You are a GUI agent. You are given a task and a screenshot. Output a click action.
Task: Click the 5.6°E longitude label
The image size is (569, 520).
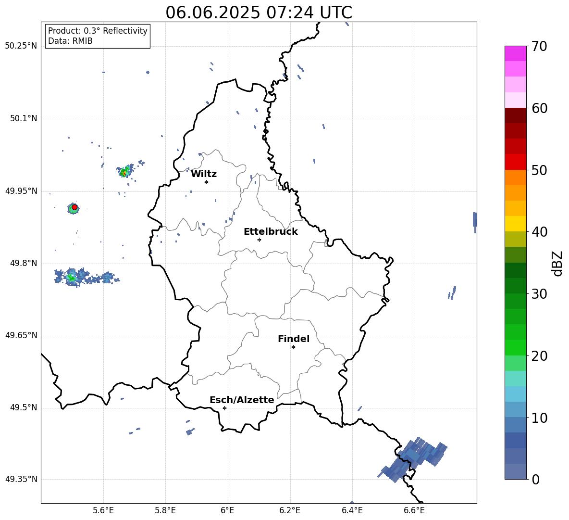click(103, 510)
